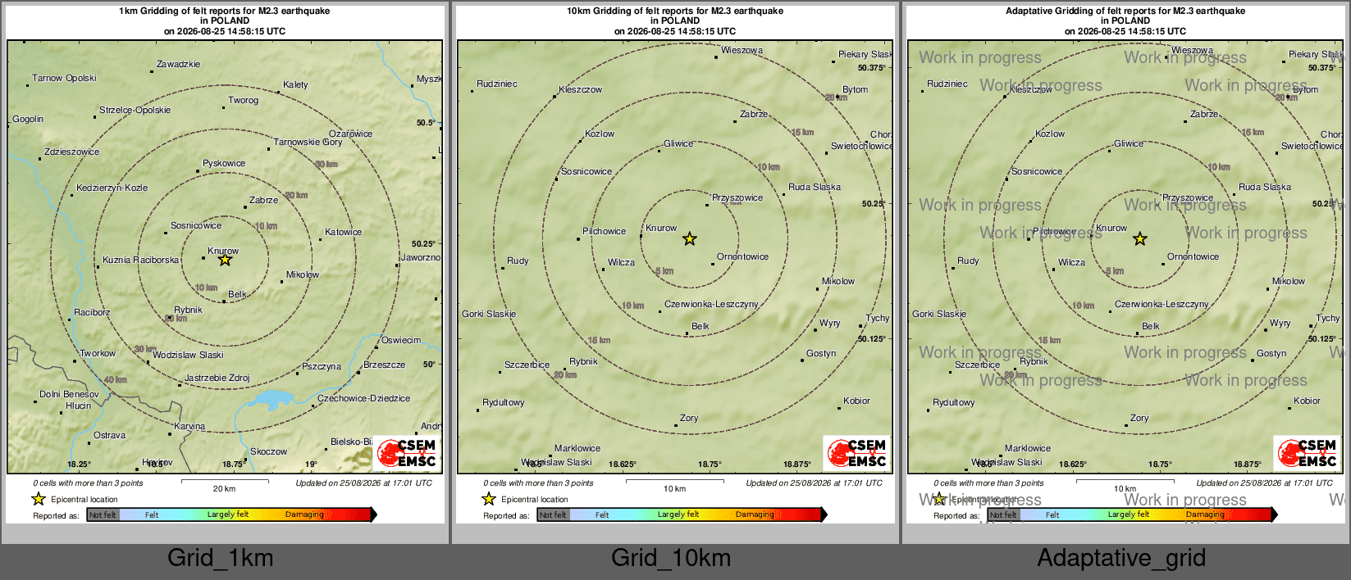Click 'Zabrze' on the Adaptative map
Viewport: 1351px width, 580px height.
click(1204, 114)
